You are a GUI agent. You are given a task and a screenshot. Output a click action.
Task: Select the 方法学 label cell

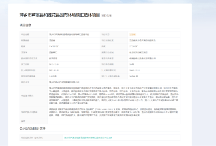34,52
